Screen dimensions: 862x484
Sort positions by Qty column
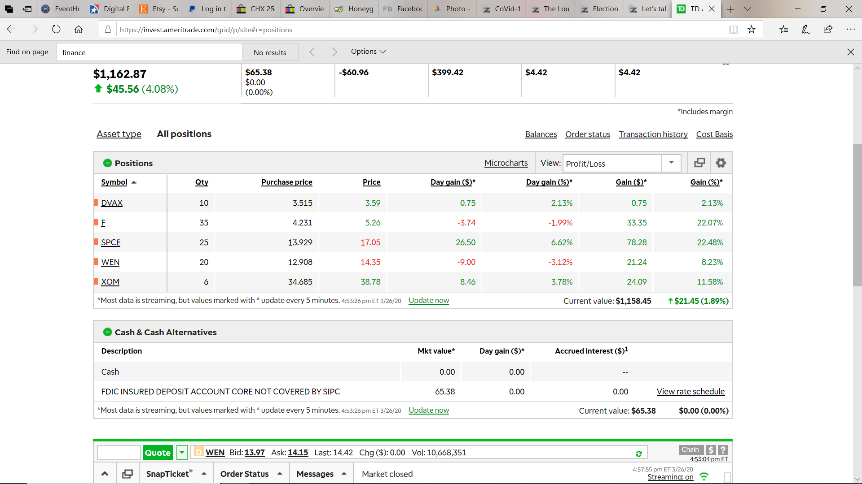202,182
